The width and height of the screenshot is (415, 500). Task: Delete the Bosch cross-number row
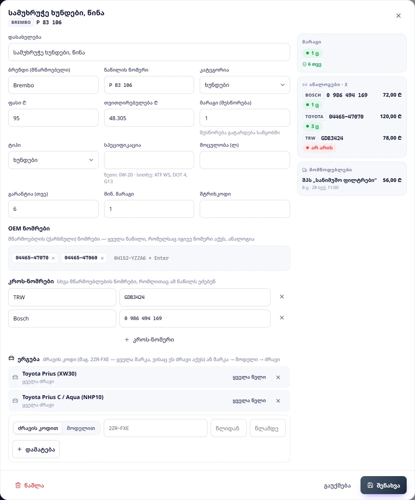coord(282,318)
